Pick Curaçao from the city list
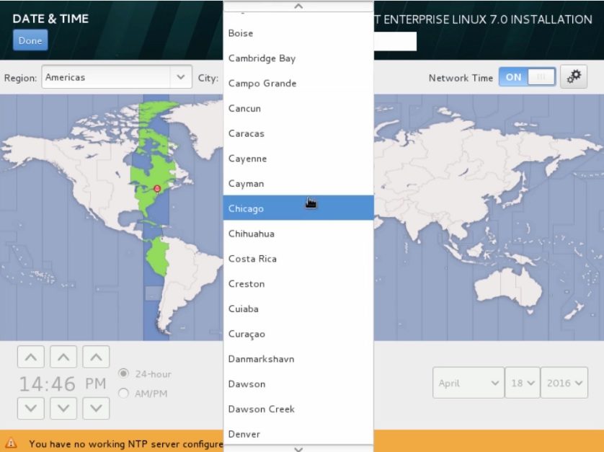 [x=298, y=334]
